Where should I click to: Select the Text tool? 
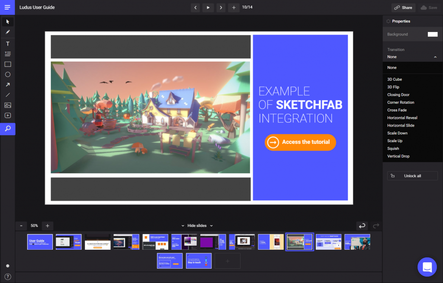[x=7, y=44]
